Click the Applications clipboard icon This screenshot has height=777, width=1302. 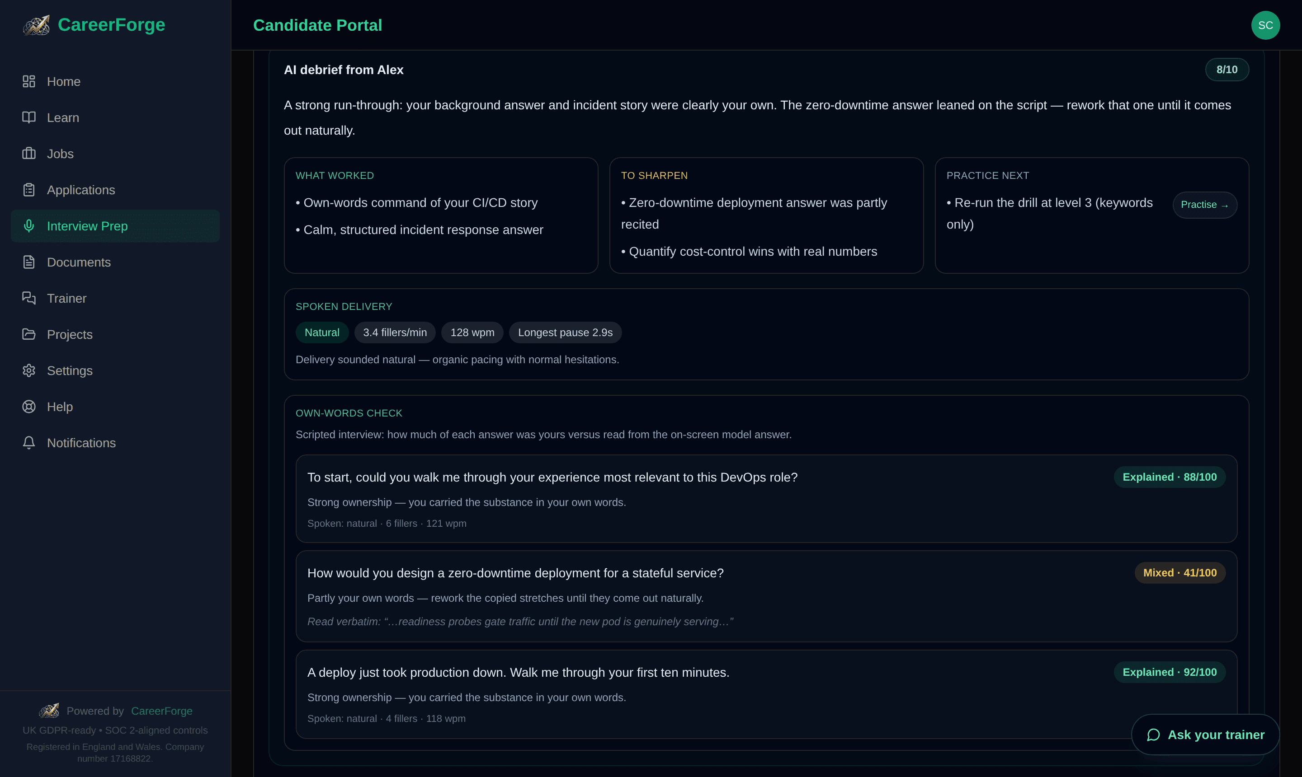(x=29, y=190)
